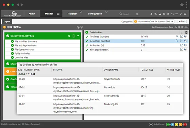The width and height of the screenshot is (190, 128).
Task: Clear the search box with X
Action: pos(137,14)
